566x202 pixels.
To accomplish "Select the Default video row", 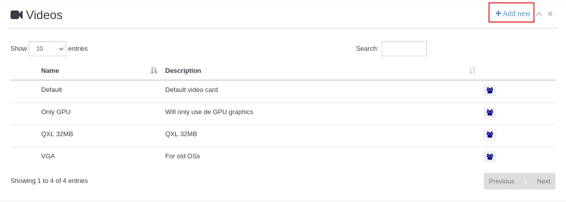I will [51, 90].
